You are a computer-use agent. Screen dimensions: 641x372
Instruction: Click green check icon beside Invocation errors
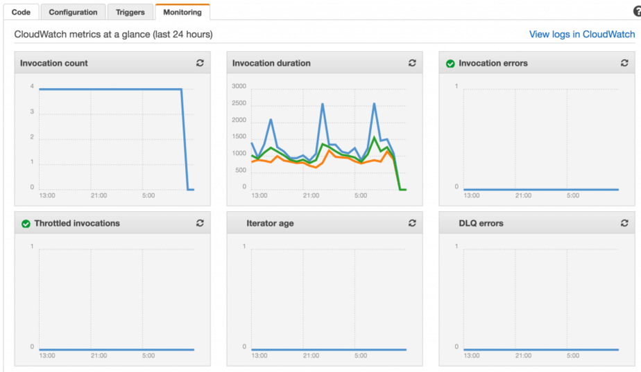(450, 64)
